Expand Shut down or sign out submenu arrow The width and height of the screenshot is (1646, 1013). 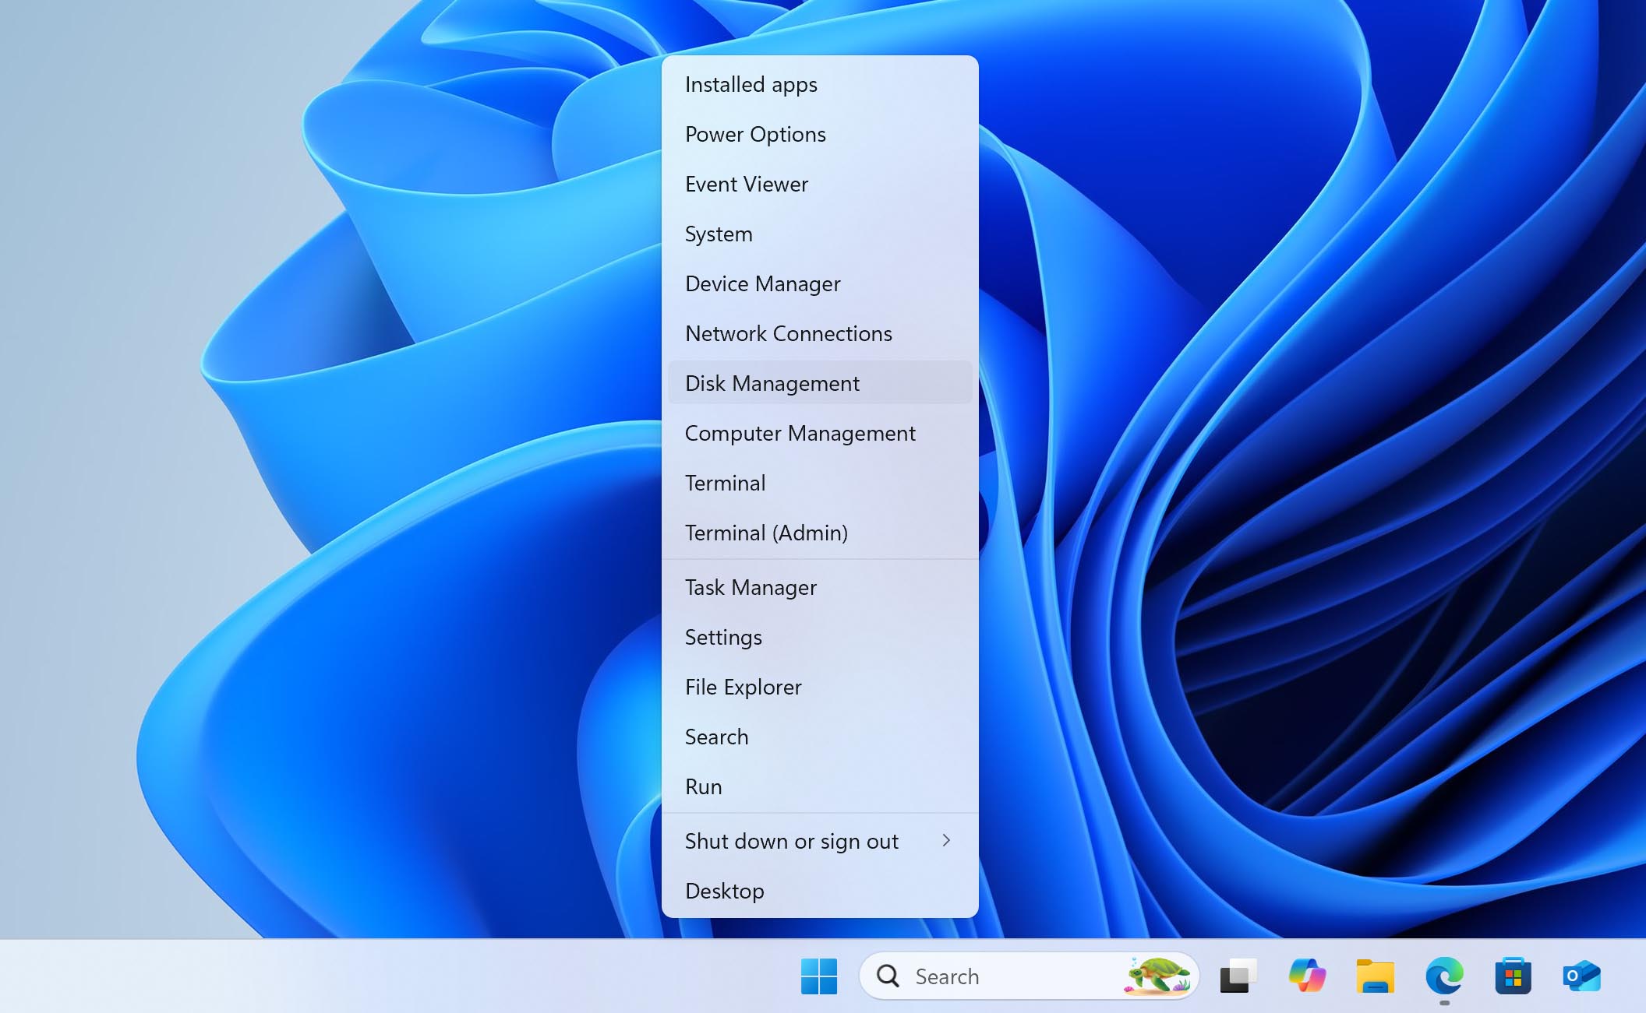946,840
